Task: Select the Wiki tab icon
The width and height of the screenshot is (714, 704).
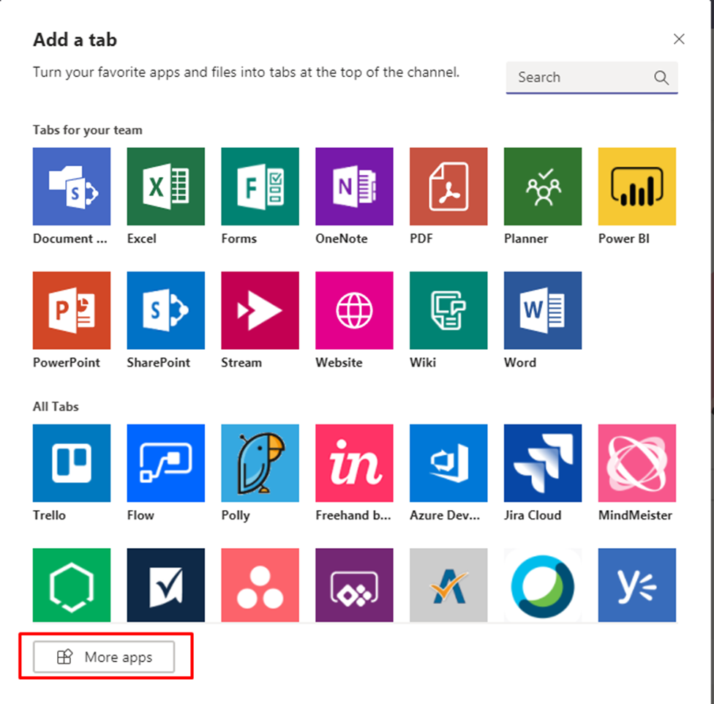Action: pos(448,310)
